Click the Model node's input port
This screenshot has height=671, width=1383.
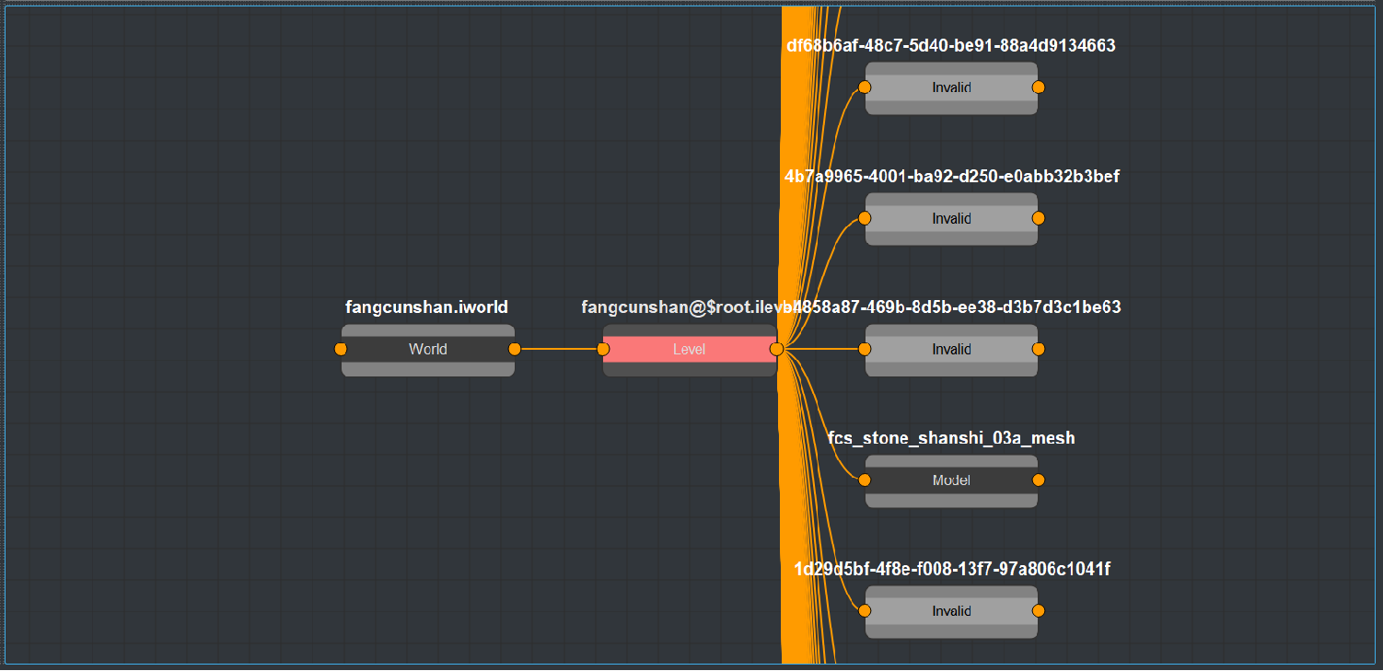[x=865, y=480]
